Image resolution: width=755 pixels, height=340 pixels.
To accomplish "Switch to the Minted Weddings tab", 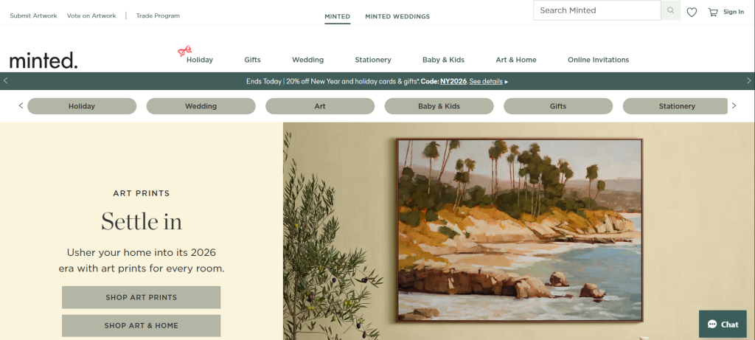I will [x=397, y=16].
